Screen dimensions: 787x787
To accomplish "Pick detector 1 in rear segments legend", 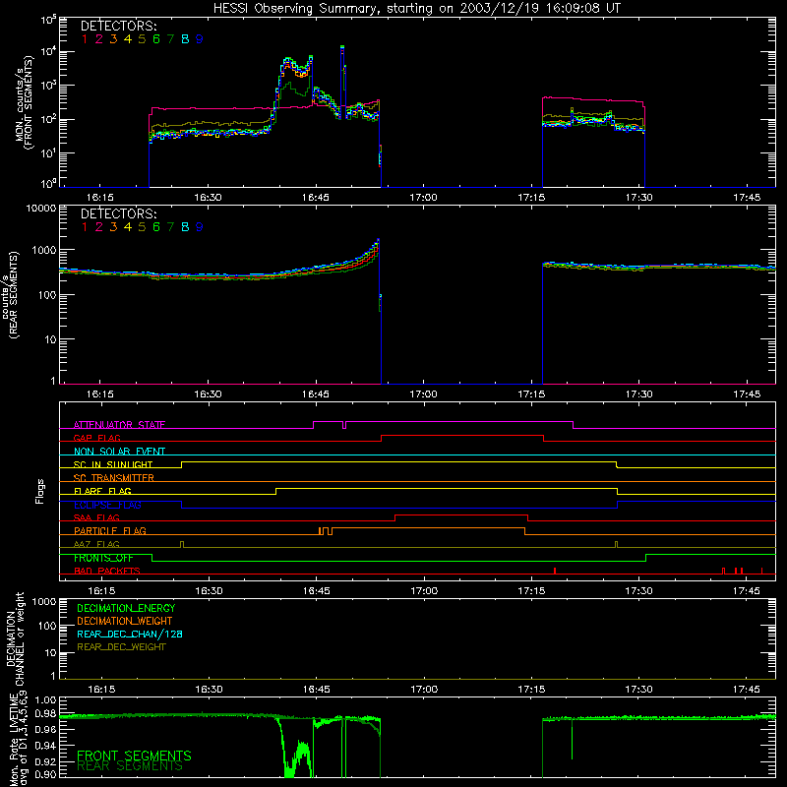I will click(x=85, y=227).
